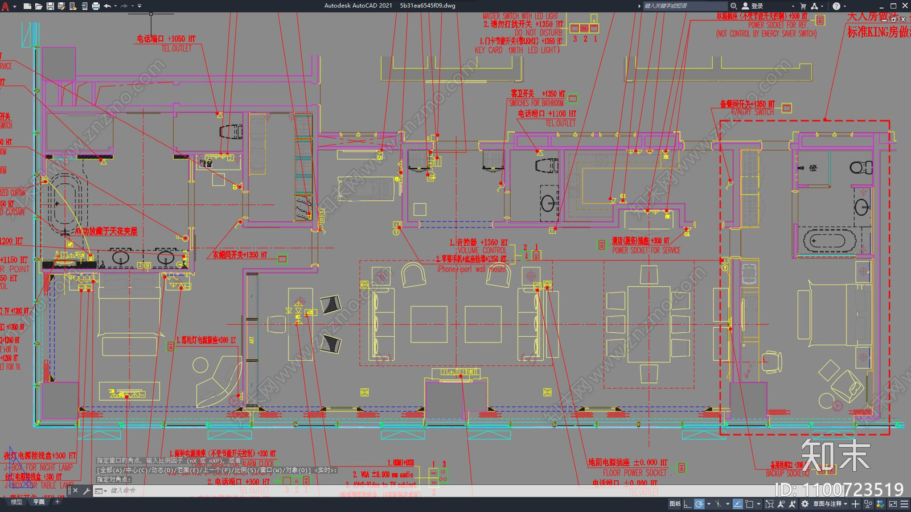
Task: Toggle object snap tracking button
Action: (737, 504)
